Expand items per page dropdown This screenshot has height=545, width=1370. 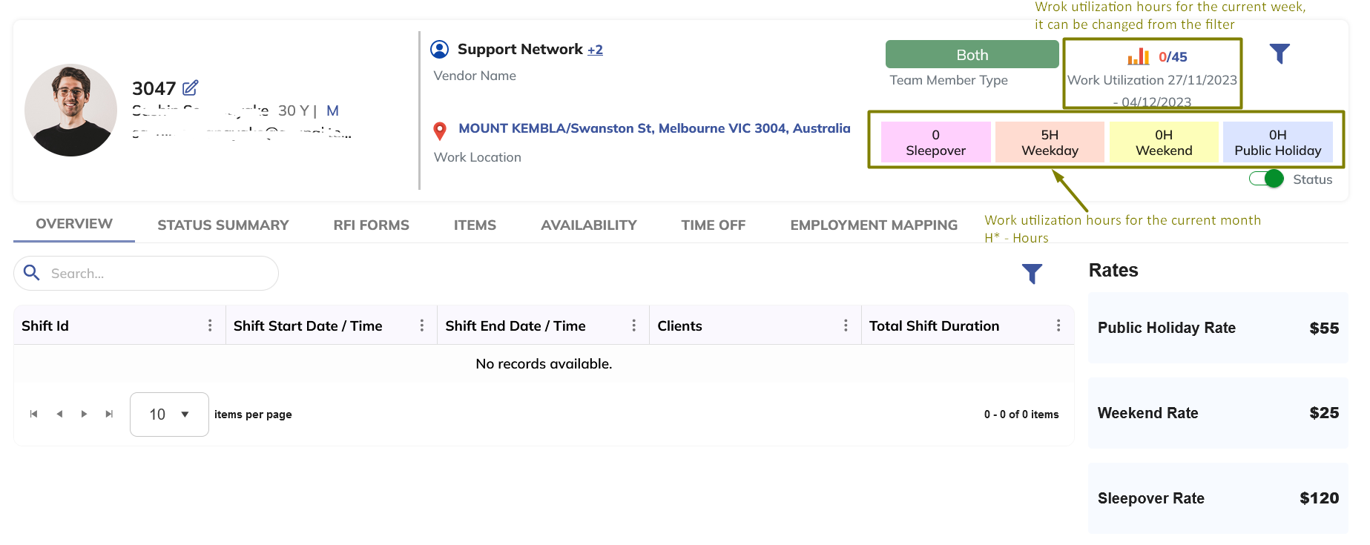(x=169, y=414)
